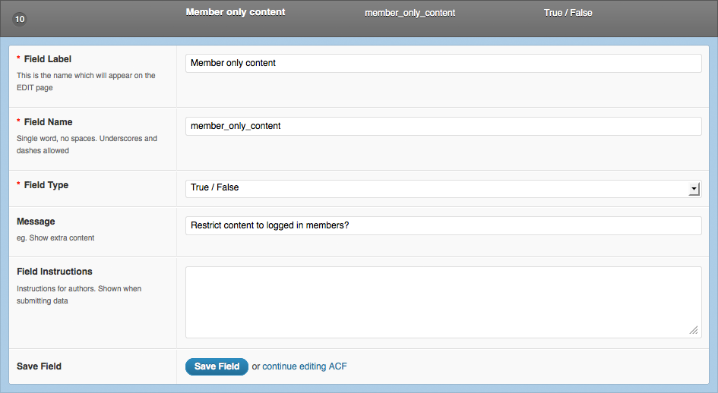
Task: Click the eg. Show extra content hint
Action: (55, 238)
